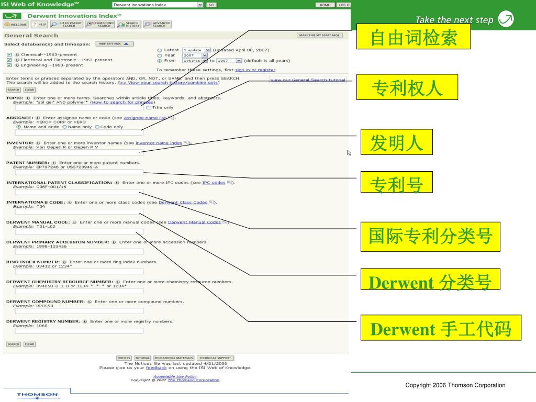This screenshot has height=402, width=536.
Task: Click info icon for Derwent Registry Number
Action: point(85,321)
